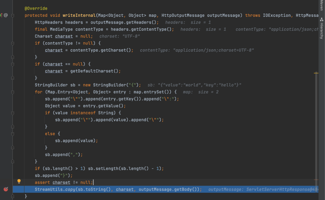
Task: Click the override method gutter icon beside writeInternal
Action: [2, 15]
